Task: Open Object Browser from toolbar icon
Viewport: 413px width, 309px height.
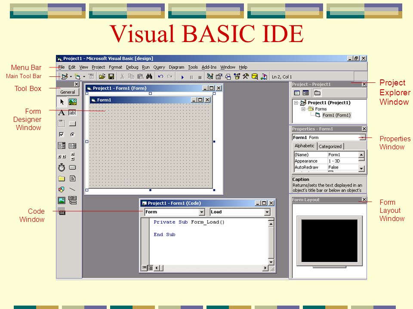Action: (237, 76)
